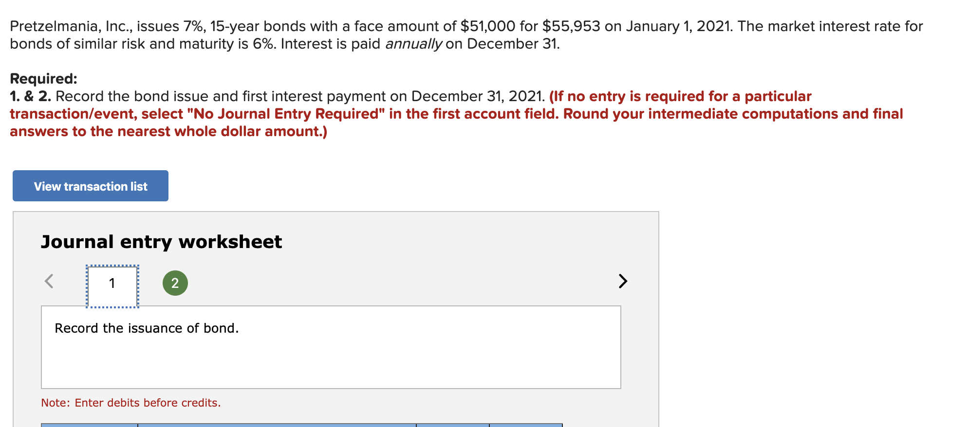Click the Journal entry worksheet heading
Viewport: 968px width, 427px height.
click(x=161, y=242)
